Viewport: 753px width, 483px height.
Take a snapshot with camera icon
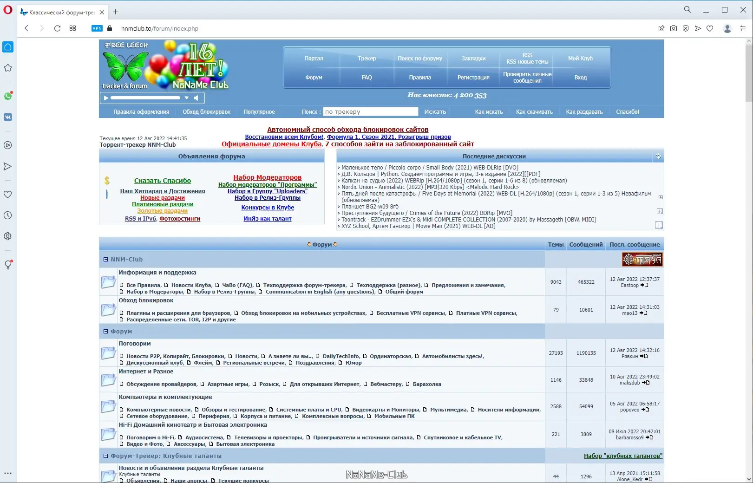[674, 28]
